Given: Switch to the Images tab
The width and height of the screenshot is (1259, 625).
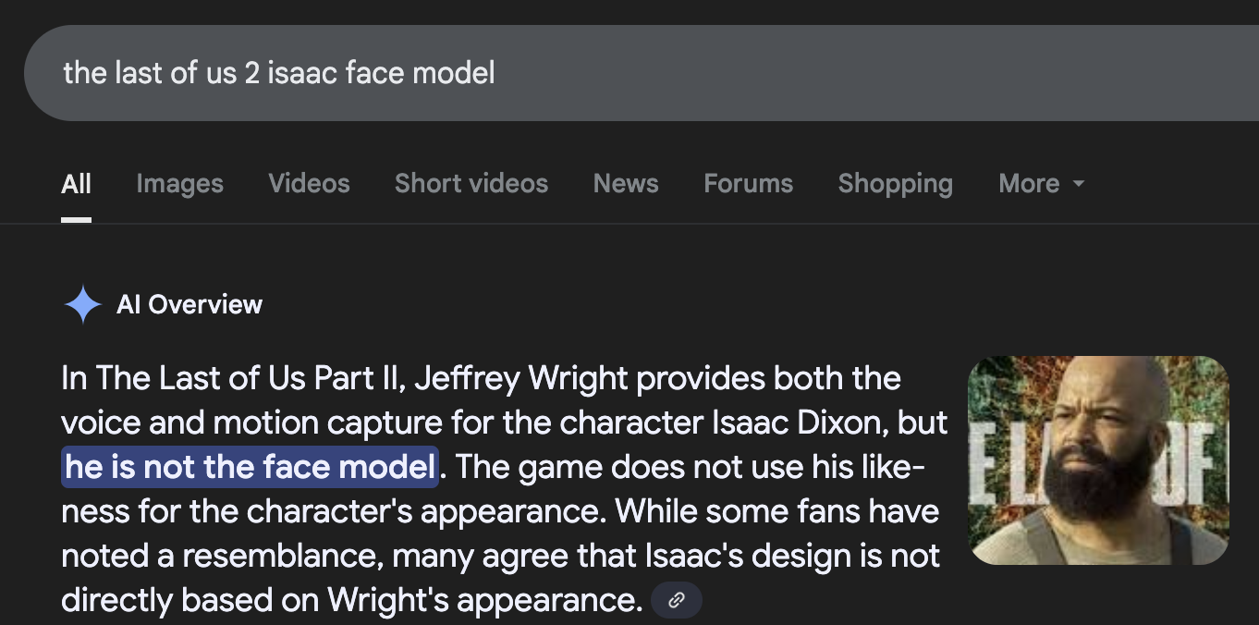Looking at the screenshot, I should coord(179,184).
